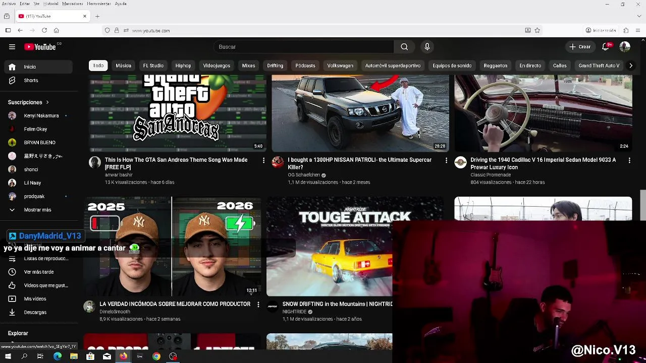The width and height of the screenshot is (646, 363).
Task: Open the notifications bell
Action: [606, 47]
